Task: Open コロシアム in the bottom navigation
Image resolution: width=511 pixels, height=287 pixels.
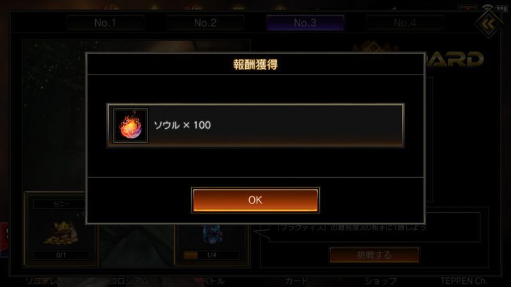Action: click(x=129, y=281)
